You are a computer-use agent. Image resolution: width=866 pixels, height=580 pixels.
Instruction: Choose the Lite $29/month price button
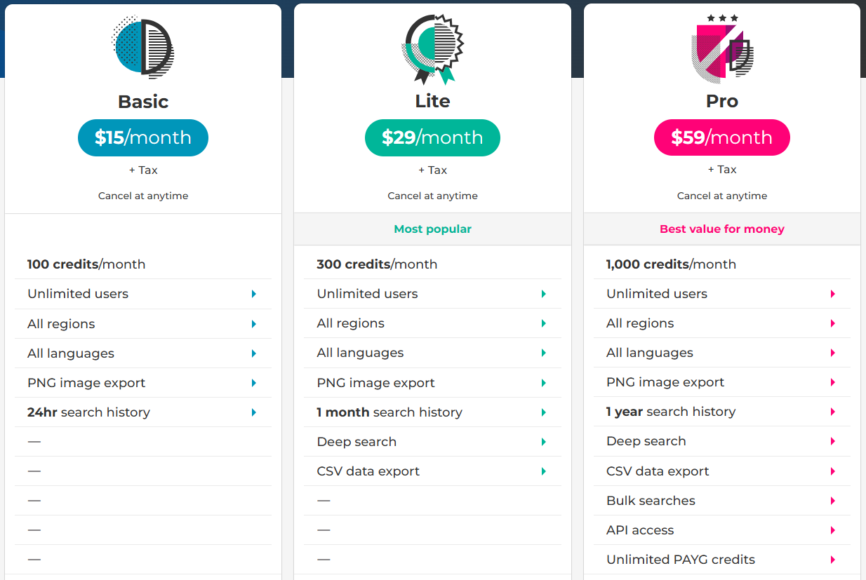tap(432, 137)
